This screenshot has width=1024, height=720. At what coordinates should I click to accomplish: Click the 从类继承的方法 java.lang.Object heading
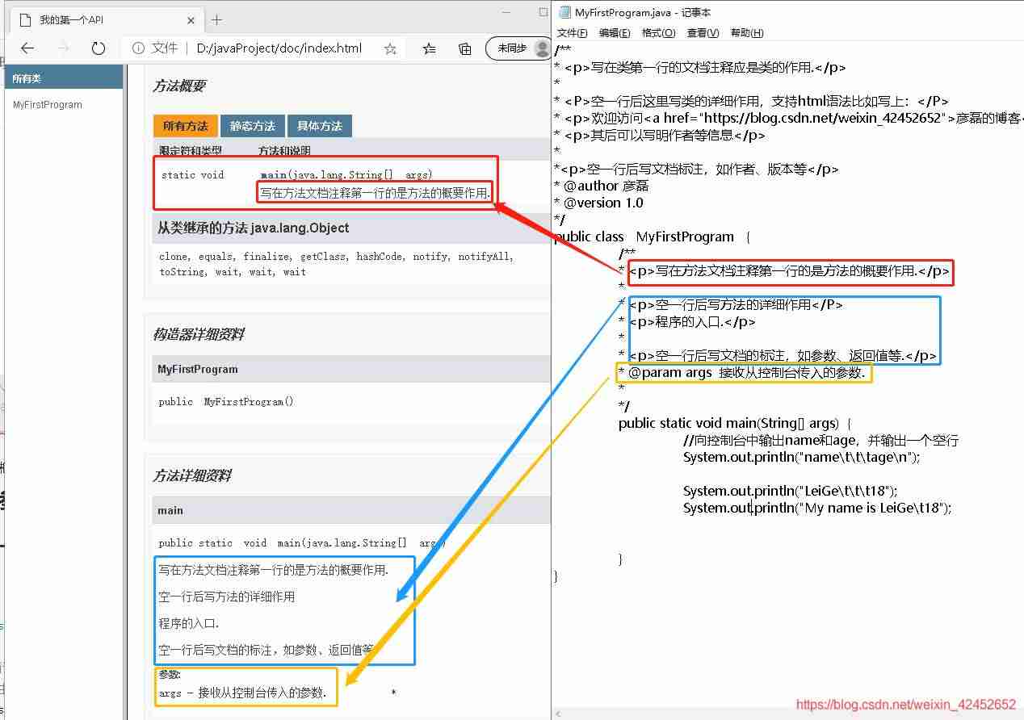click(253, 228)
